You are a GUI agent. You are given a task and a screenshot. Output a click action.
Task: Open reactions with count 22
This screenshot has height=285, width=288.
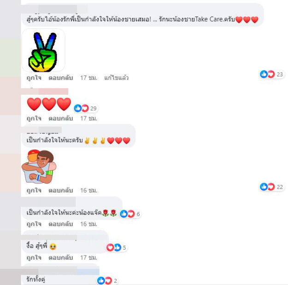pyautogui.click(x=272, y=187)
